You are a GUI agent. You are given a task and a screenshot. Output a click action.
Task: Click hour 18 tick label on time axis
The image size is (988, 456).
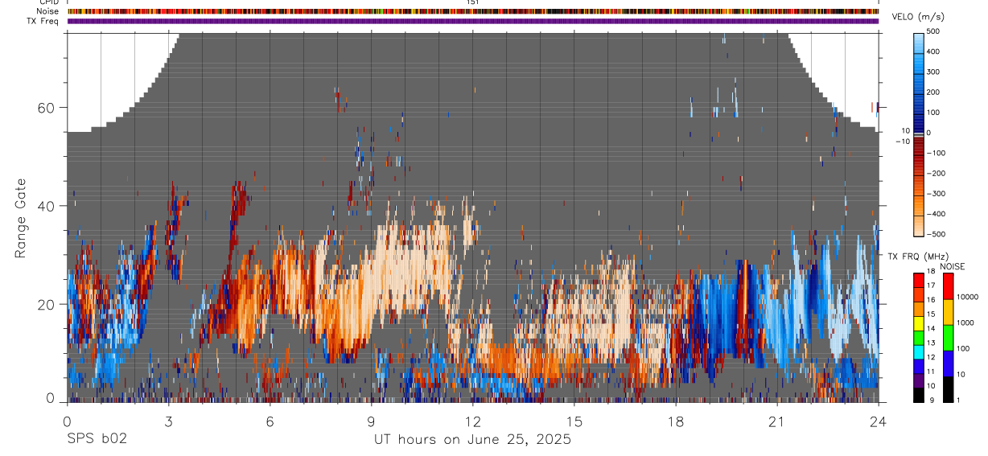click(x=676, y=421)
